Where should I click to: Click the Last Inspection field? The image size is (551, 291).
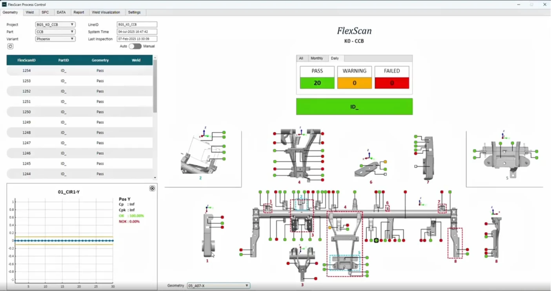click(x=137, y=39)
